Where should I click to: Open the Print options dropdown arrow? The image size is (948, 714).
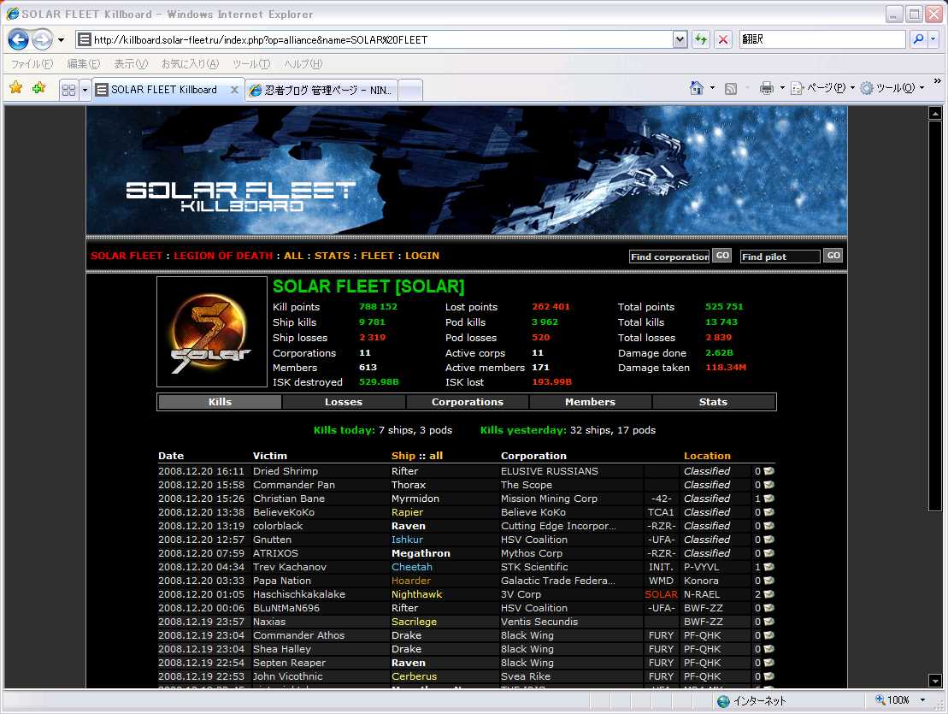tap(782, 88)
